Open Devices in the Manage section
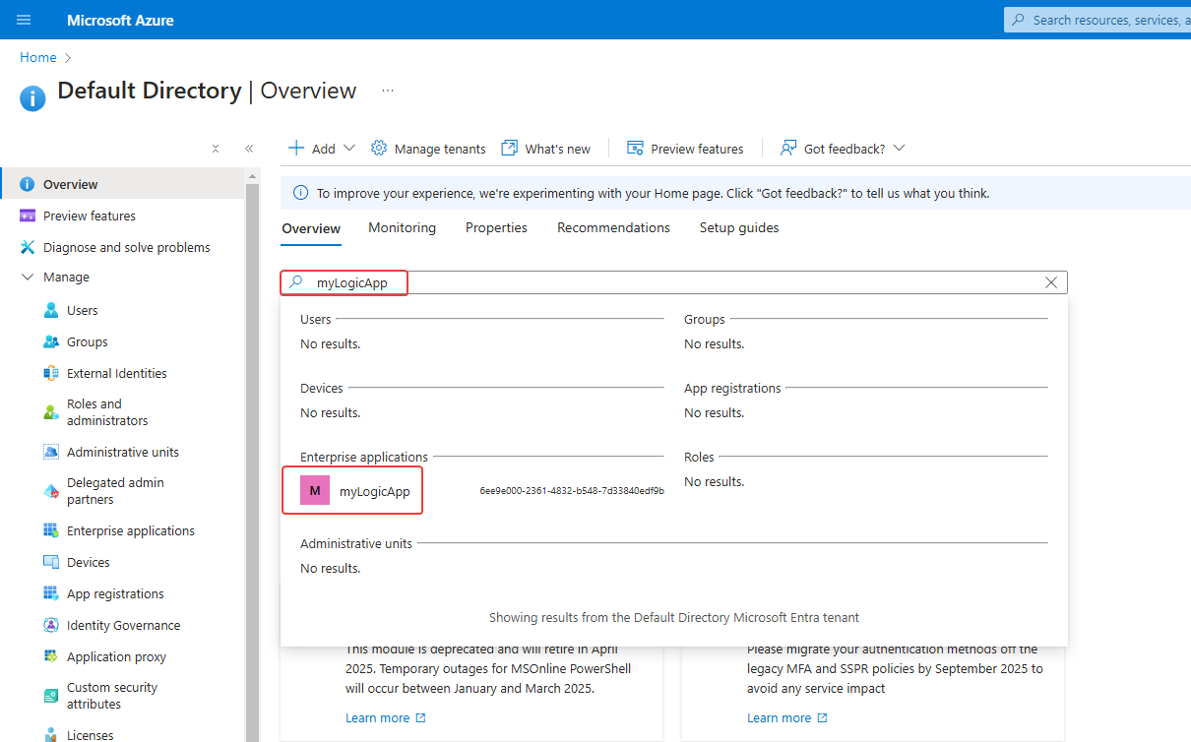The width and height of the screenshot is (1191, 742). [86, 561]
